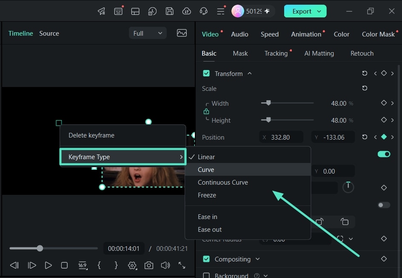
Task: Open the preview volume speaker icon
Action: (x=165, y=265)
